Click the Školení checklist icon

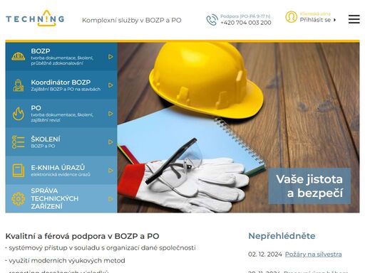19,142
